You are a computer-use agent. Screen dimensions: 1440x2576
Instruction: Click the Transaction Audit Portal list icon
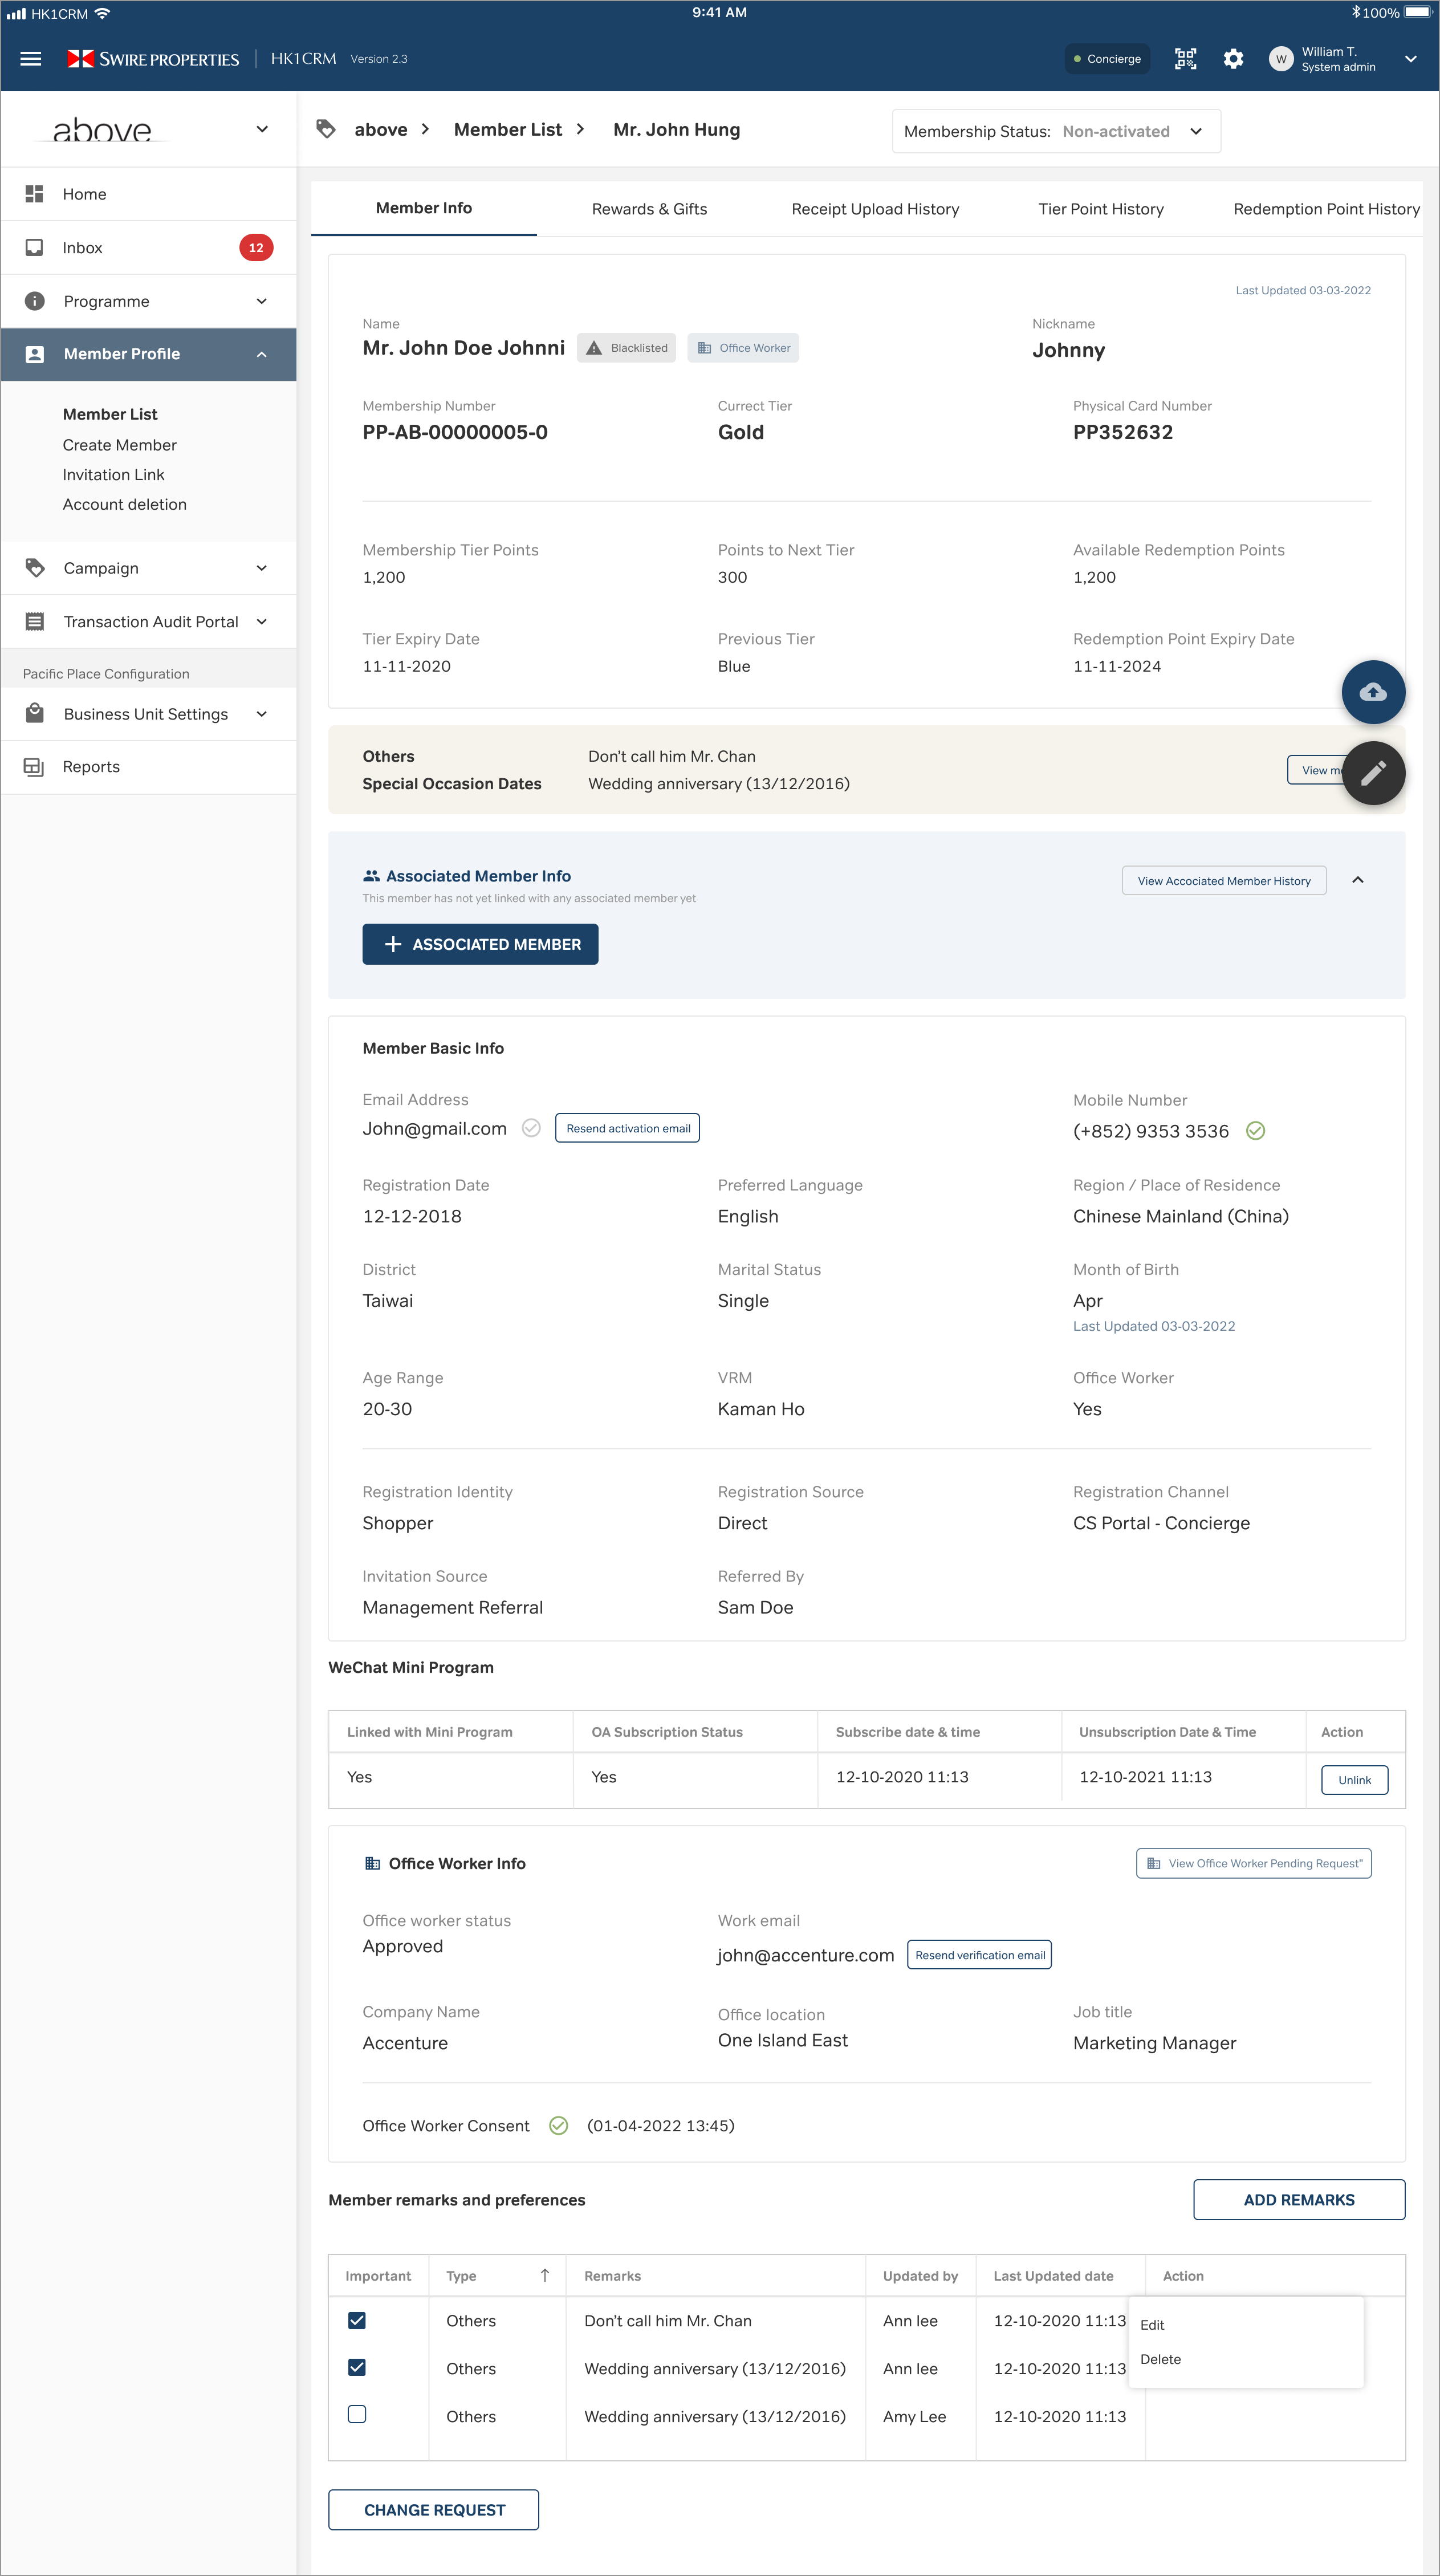coord(34,622)
